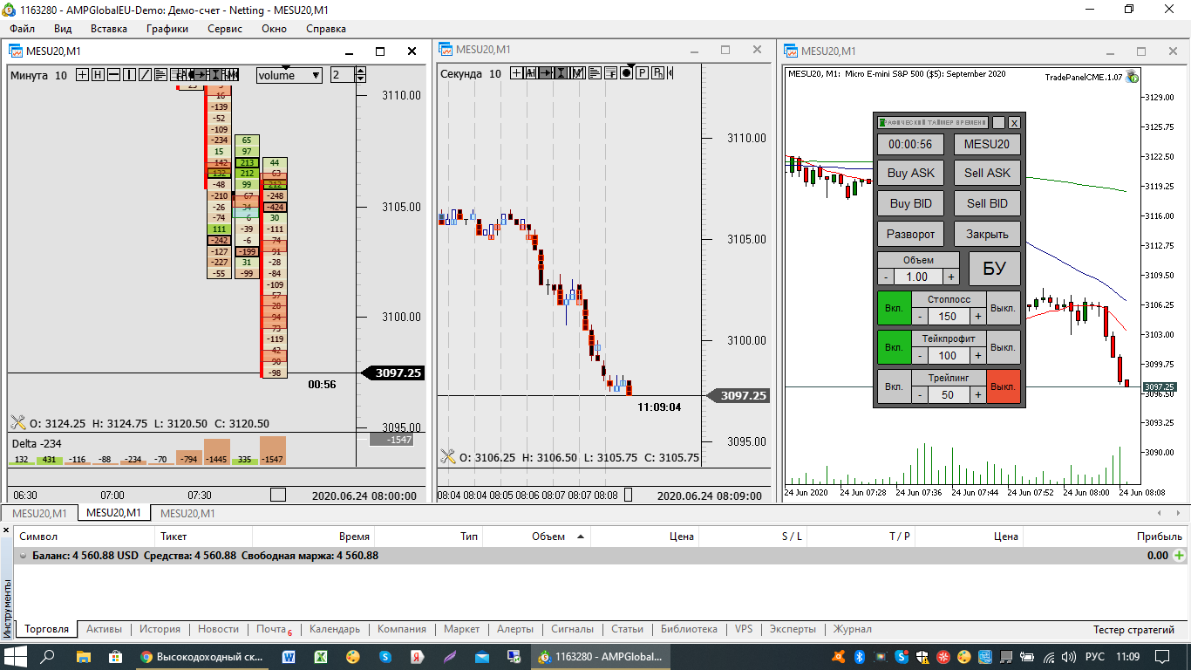Select the crosshair tool in the Минута chart toolbar

tap(83, 75)
